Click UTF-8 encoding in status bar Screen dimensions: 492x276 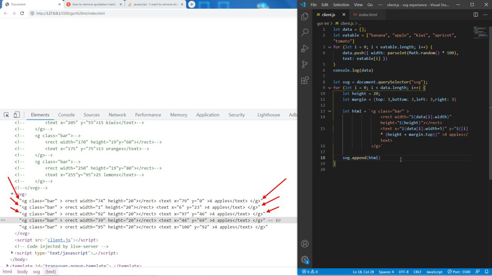pos(404,272)
